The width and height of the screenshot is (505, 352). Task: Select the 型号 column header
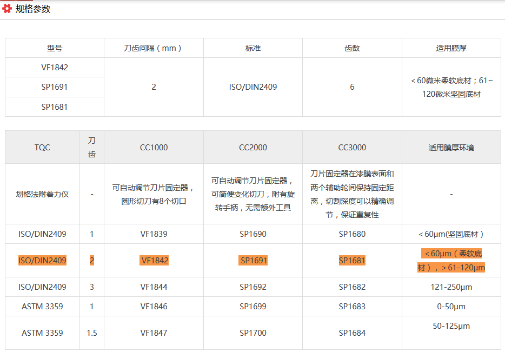coord(55,48)
